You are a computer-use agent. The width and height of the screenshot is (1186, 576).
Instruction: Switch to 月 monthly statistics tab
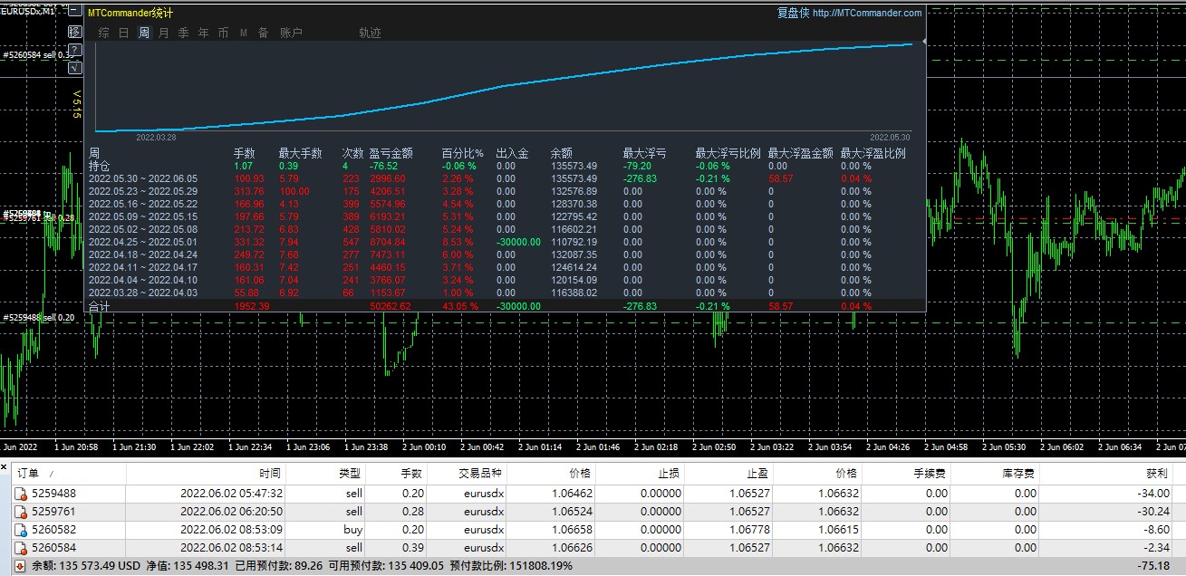163,33
